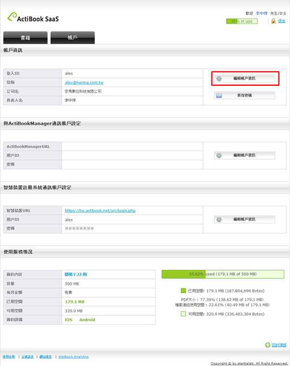Open the 使用手冊 footer link

[9, 357]
